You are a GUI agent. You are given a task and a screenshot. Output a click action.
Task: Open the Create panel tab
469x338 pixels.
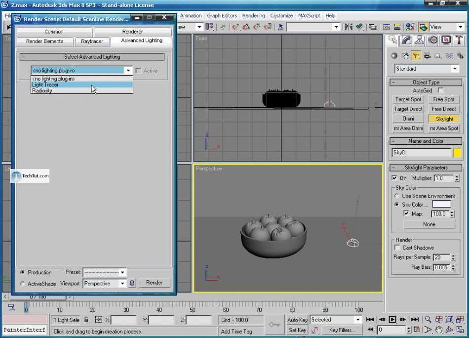[x=392, y=40]
